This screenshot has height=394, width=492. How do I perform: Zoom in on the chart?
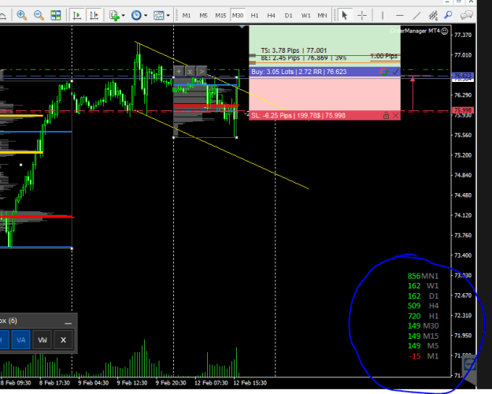tap(22, 15)
